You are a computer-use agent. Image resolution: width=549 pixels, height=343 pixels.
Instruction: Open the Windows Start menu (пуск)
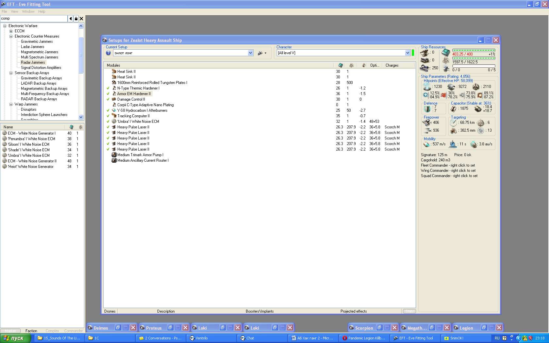click(15, 338)
